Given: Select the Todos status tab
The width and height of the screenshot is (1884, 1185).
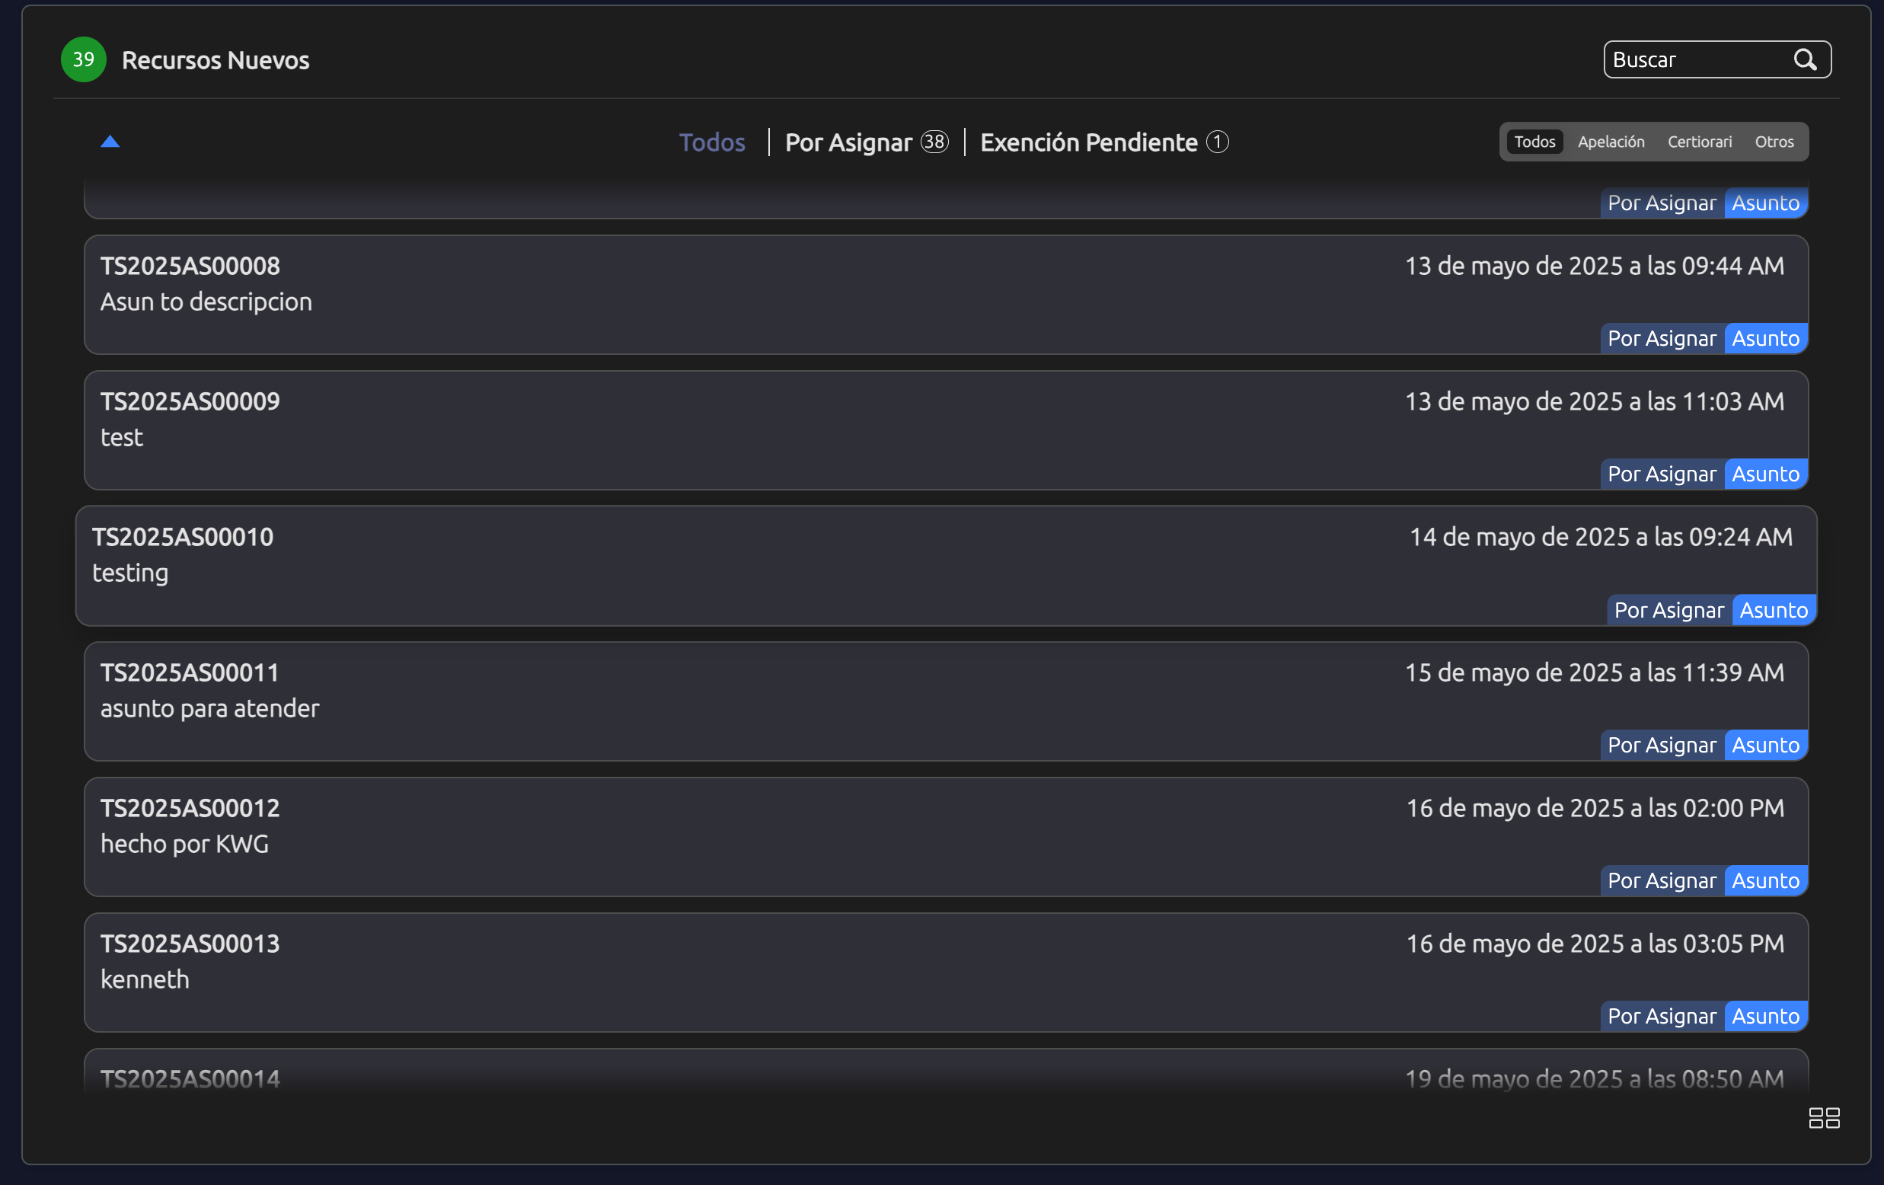Looking at the screenshot, I should 711,142.
